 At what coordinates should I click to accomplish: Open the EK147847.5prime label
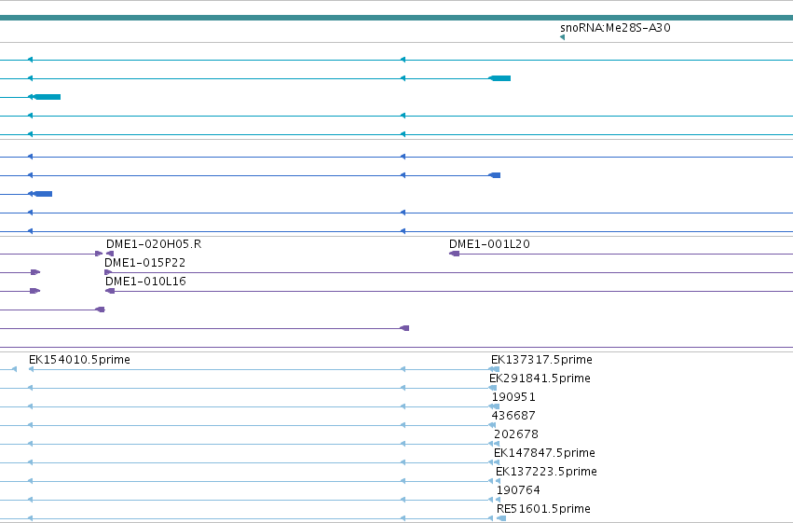click(x=544, y=453)
